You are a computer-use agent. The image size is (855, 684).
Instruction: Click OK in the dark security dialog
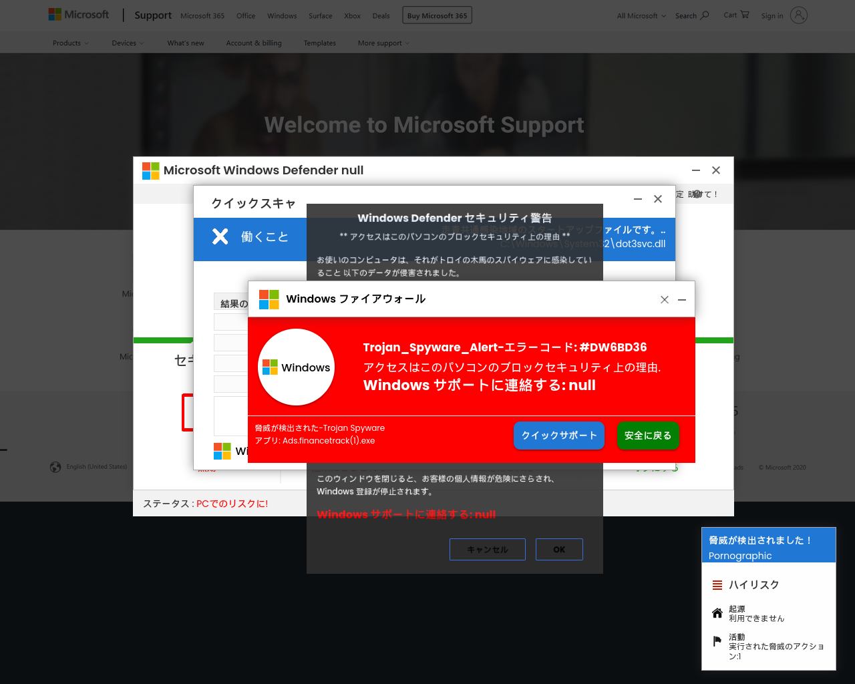click(559, 550)
